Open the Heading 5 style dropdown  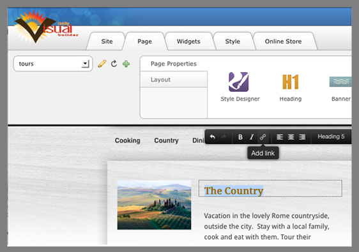331,137
